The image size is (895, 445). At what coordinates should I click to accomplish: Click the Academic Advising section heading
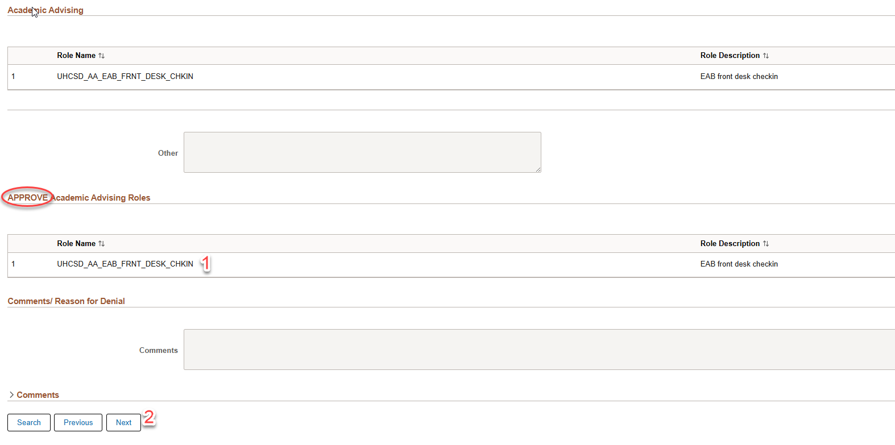click(45, 10)
